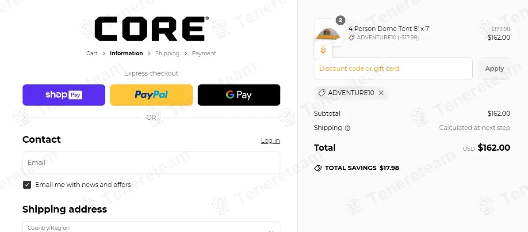Image resolution: width=528 pixels, height=232 pixels.
Task: Go to the Shipping breadcrumb step
Action: [x=167, y=53]
